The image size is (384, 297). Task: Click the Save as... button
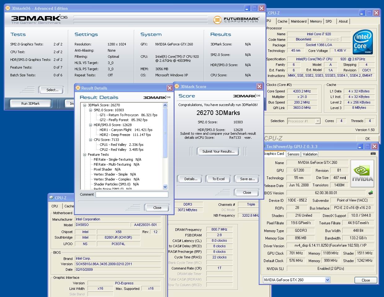[x=248, y=179]
